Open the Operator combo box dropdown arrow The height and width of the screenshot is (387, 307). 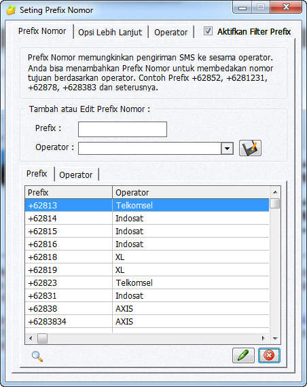click(227, 148)
